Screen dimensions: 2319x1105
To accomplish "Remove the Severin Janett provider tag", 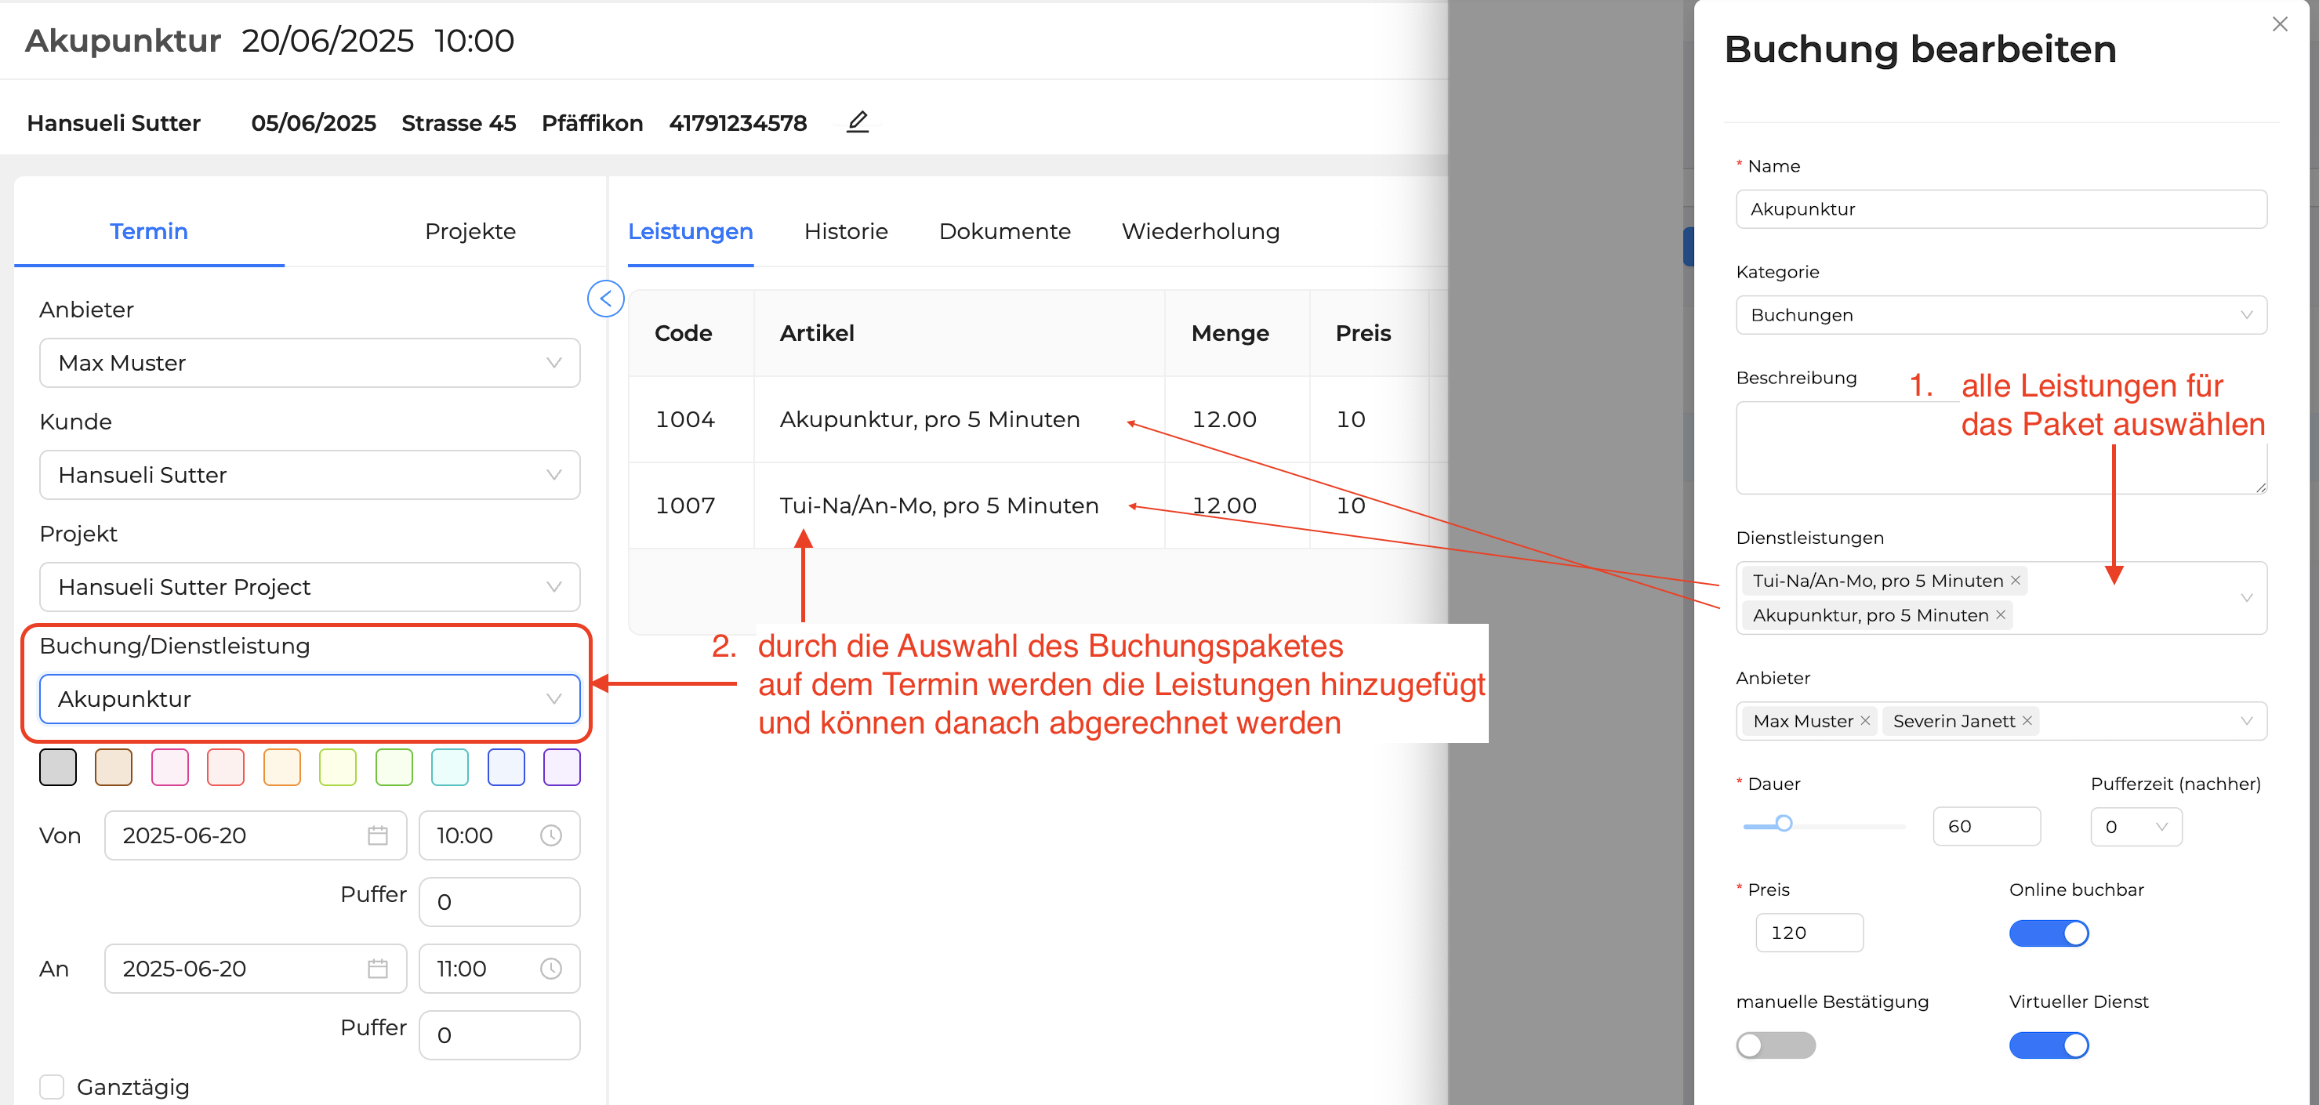I will coord(2027,721).
